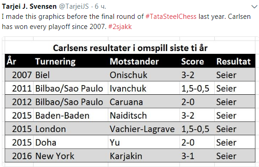Click the 'Caruana' opponent cell
Image resolution: width=259 pixels, height=167 pixels.
[x=126, y=102]
